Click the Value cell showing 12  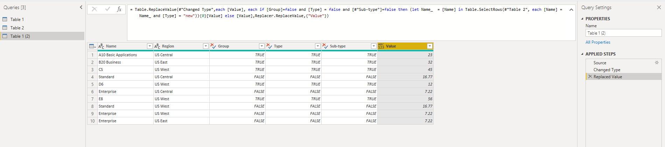click(x=405, y=84)
